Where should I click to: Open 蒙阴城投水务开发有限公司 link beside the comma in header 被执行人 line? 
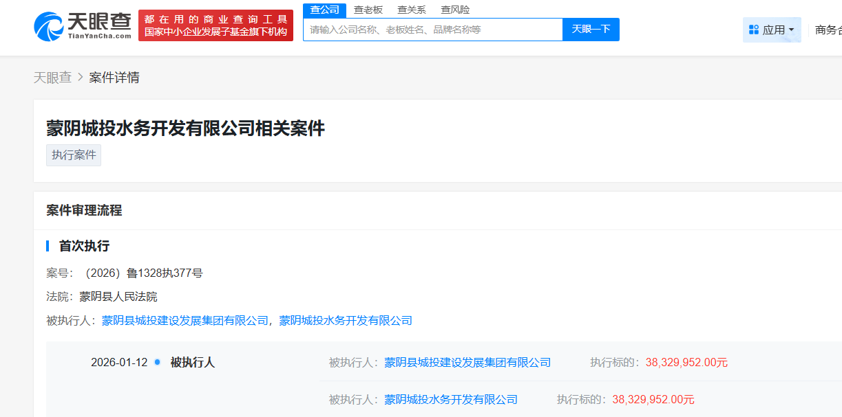tap(346, 321)
